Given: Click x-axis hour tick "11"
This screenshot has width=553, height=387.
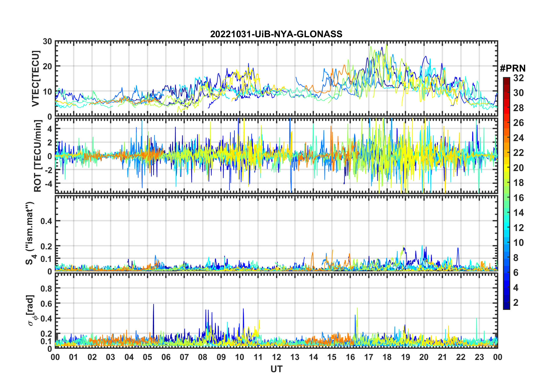Looking at the screenshot, I should (258, 357).
